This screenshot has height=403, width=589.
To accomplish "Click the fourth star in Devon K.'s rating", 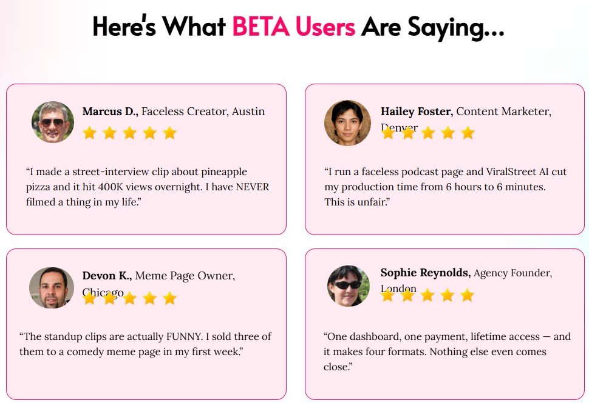I will tap(149, 298).
